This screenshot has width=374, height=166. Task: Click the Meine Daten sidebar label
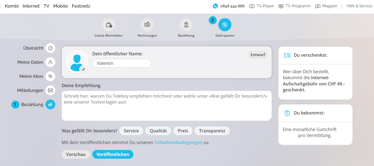pyautogui.click(x=30, y=62)
